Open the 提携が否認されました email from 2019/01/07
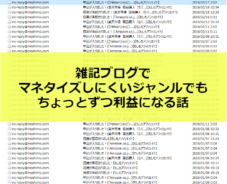Screen dimensions: 227x184 pyautogui.click(x=109, y=138)
